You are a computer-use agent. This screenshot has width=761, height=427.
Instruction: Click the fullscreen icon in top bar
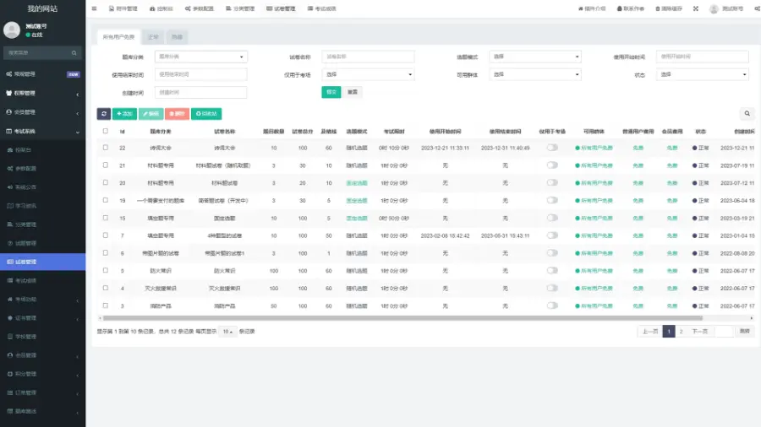coord(695,8)
